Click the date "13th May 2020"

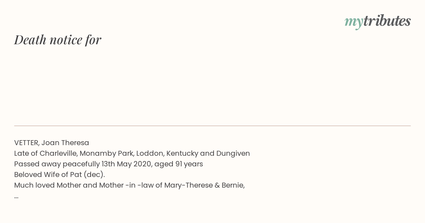[x=121, y=164]
